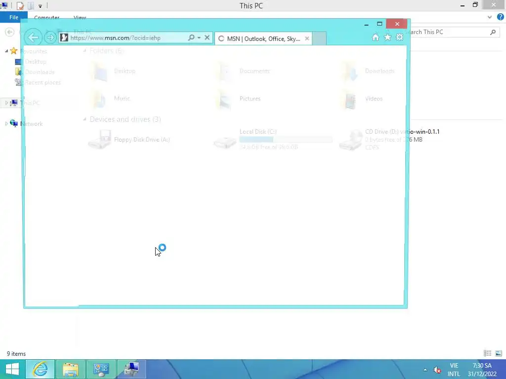
Task: Open the Computer ribbon tab
Action: (x=47, y=17)
